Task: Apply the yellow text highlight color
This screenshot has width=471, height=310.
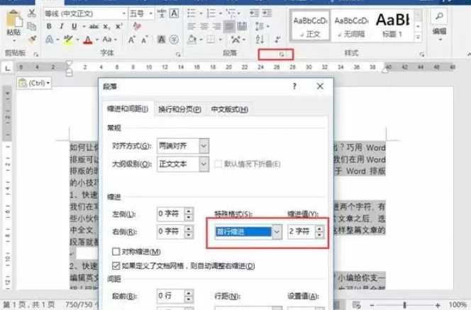Action: coord(68,40)
